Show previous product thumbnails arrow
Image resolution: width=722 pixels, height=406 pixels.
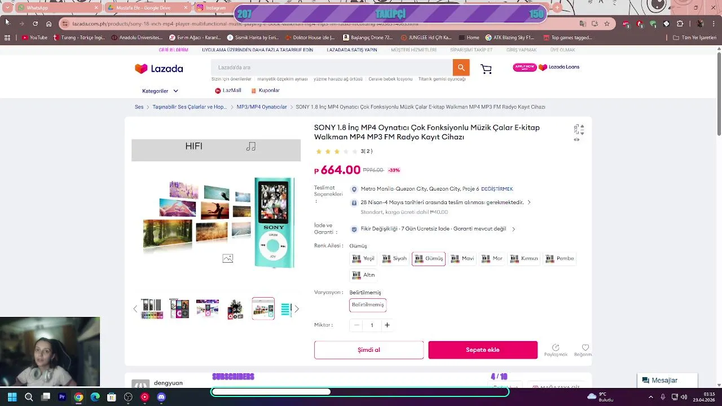pos(135,309)
